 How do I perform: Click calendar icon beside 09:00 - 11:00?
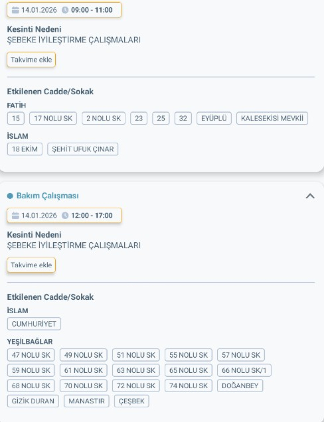click(16, 10)
